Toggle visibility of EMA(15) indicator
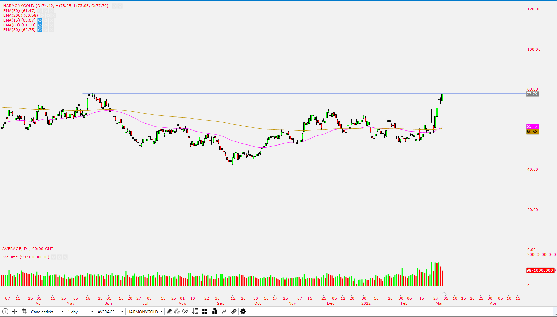This screenshot has height=317, width=557. (x=40, y=20)
